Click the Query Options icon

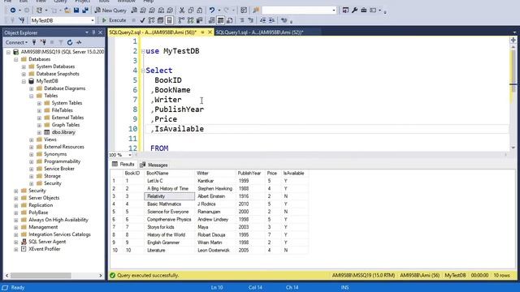click(160, 20)
